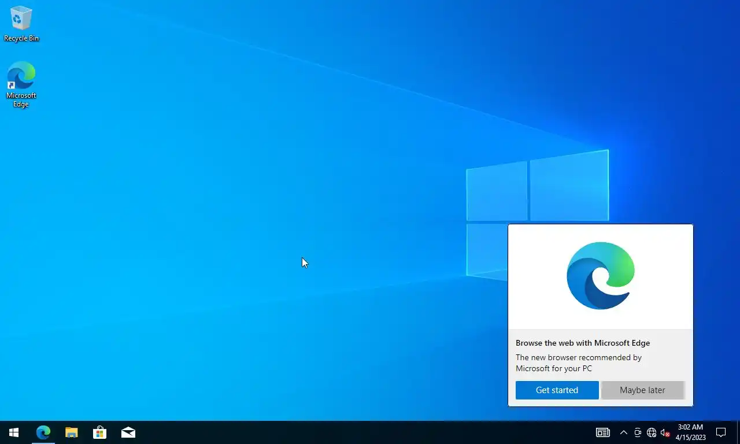Screen dimensions: 740x444
Task: Click Get started in Edge popup
Action: (557, 390)
